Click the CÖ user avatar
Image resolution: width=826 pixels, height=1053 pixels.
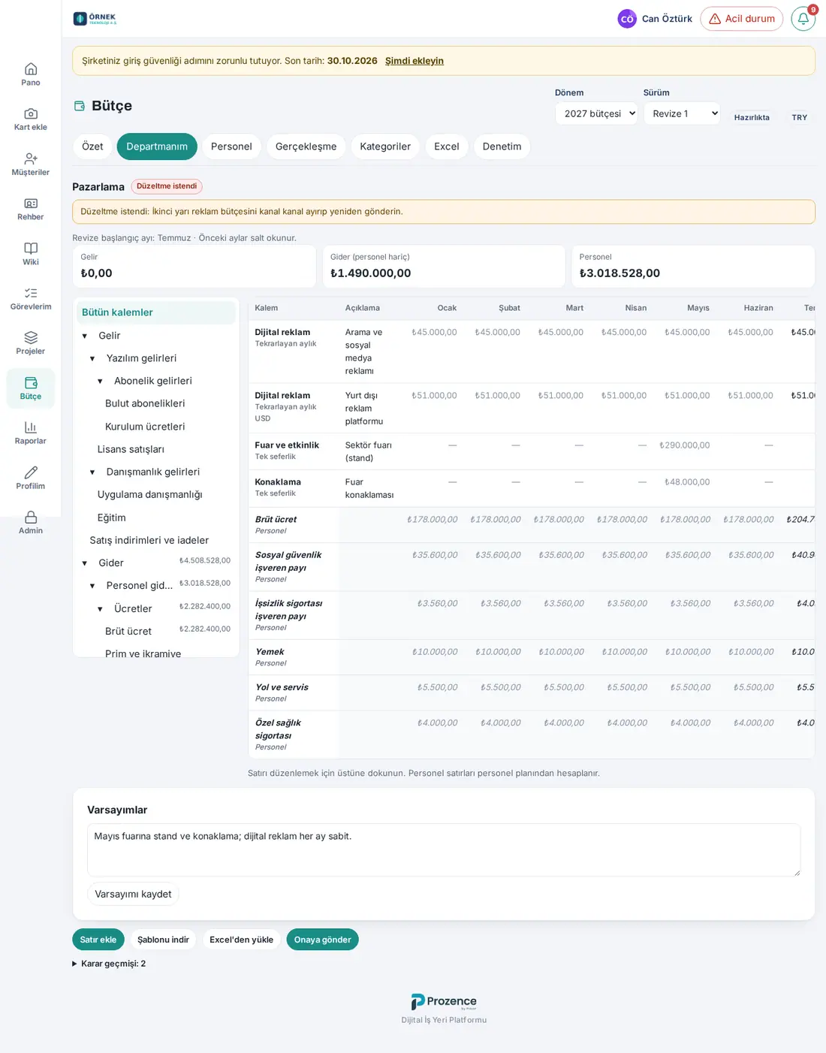click(x=627, y=19)
